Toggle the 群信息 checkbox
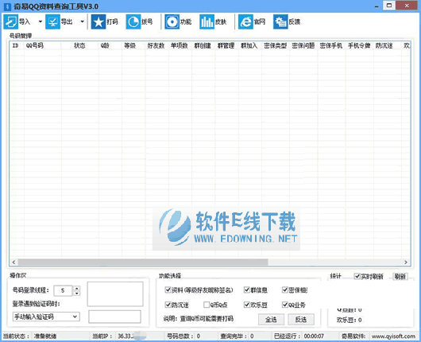Viewport: 421px width, 342px height. 247,290
